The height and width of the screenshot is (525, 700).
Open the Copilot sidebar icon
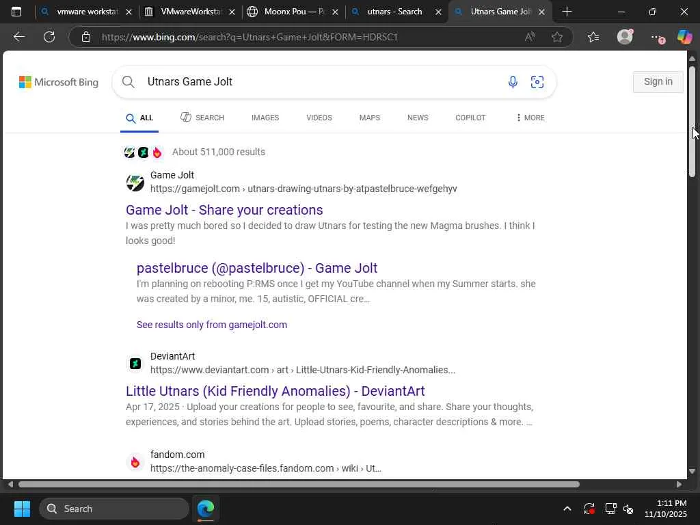click(x=684, y=37)
